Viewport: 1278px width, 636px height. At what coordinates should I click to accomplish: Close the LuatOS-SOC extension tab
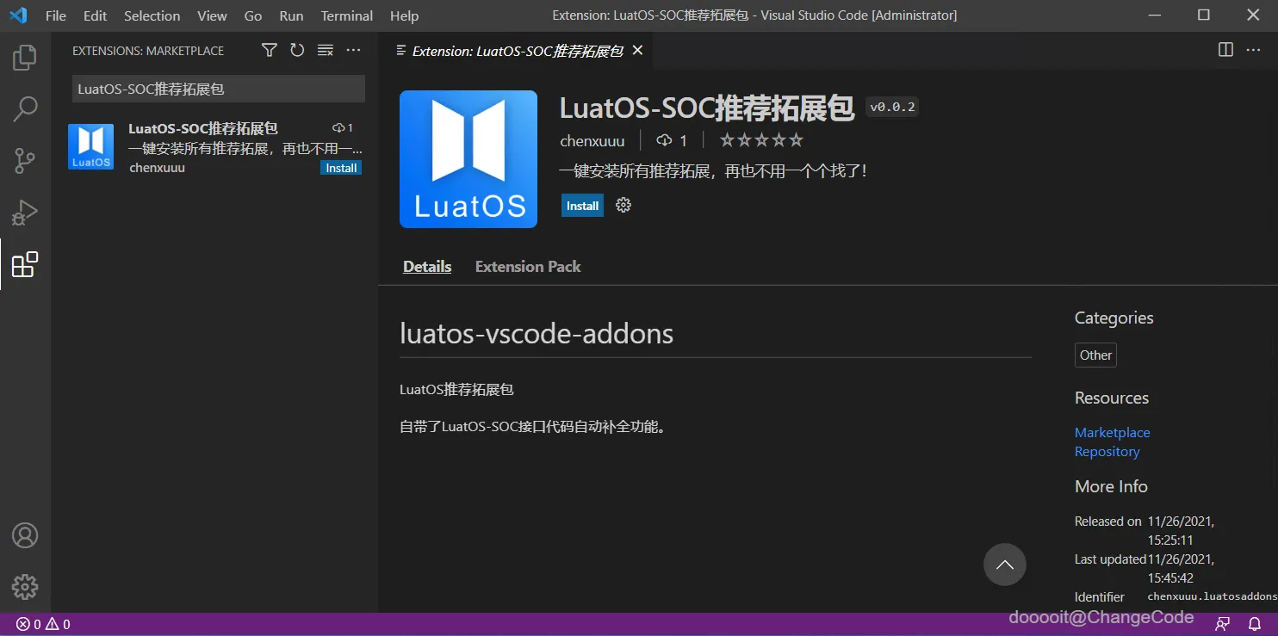(637, 51)
